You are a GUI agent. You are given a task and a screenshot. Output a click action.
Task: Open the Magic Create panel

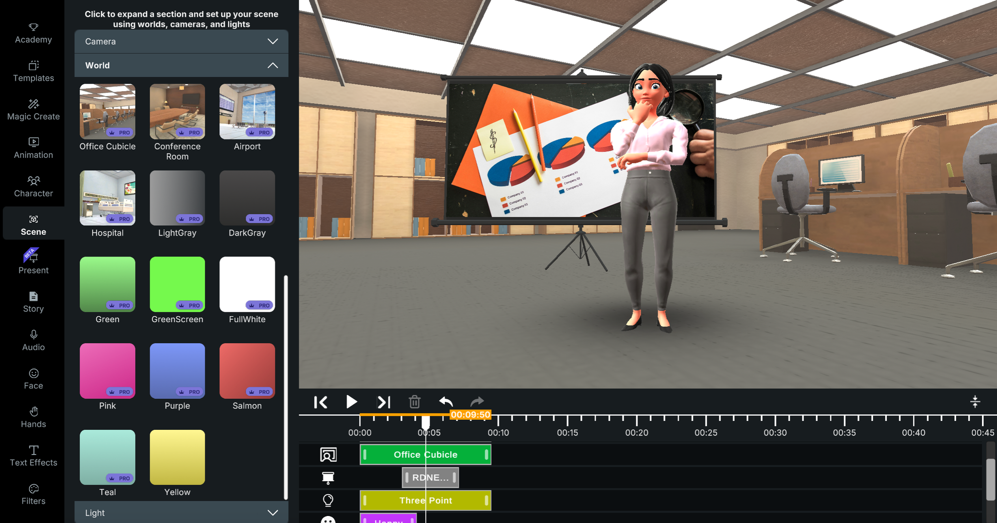33,110
